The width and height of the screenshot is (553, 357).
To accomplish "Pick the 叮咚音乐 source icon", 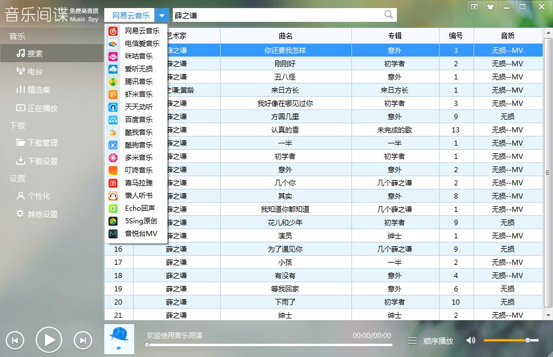I will pos(113,170).
